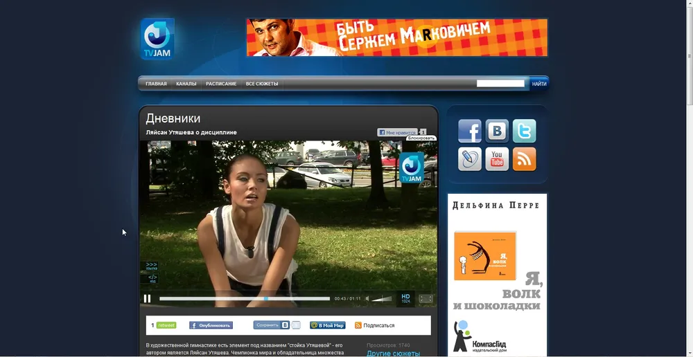693x357 pixels.
Task: Open the ГЛАВНАЯ menu item
Action: click(x=156, y=84)
